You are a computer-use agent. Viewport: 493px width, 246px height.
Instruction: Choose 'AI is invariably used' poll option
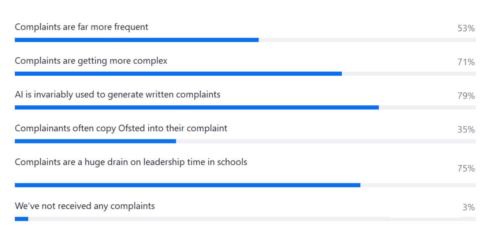pos(117,95)
